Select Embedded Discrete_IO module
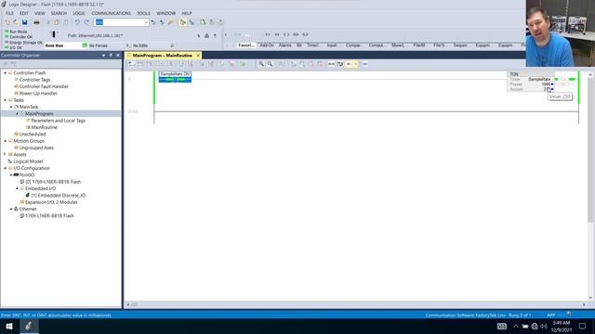 pyautogui.click(x=58, y=196)
